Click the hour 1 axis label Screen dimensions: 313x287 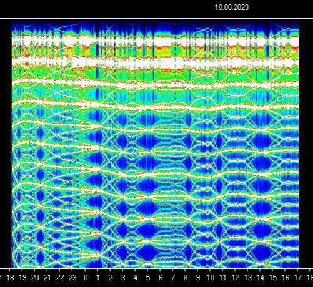coord(98,278)
